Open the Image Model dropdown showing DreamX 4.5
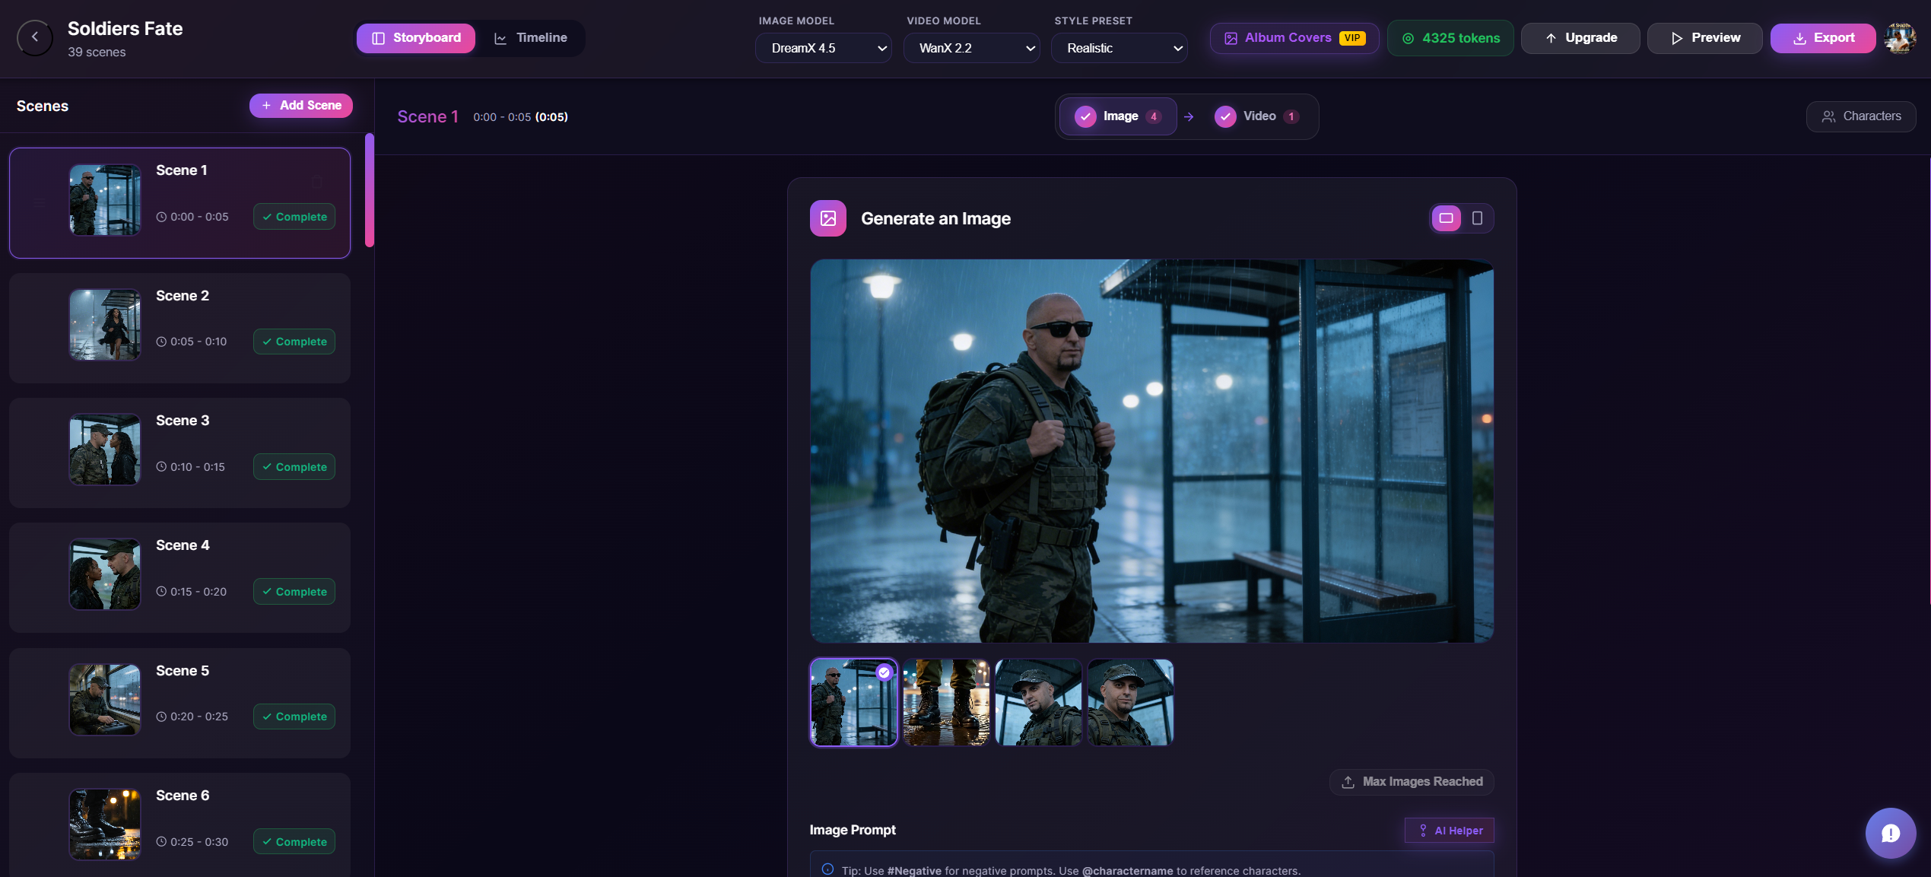Image resolution: width=1931 pixels, height=877 pixels. point(824,48)
